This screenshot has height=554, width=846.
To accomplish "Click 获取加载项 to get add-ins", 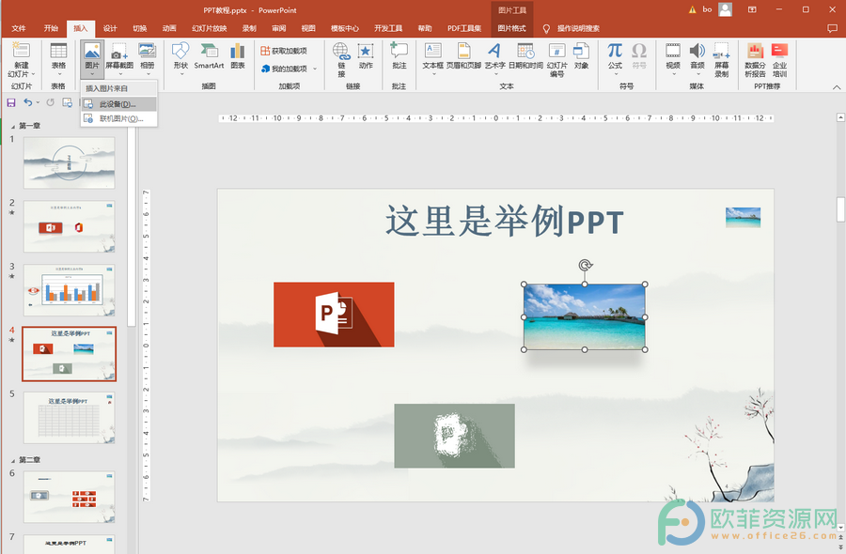I will pos(284,51).
